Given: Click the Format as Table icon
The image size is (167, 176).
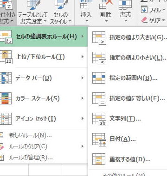Looking at the screenshot, I should (33, 5).
